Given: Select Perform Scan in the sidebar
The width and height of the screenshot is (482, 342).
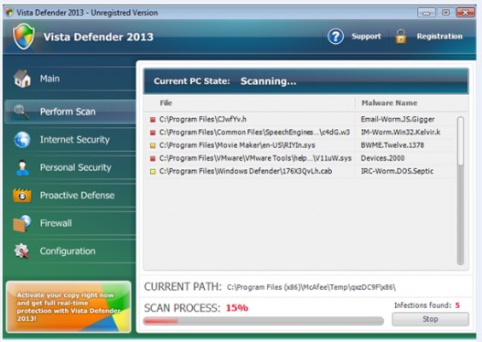Looking at the screenshot, I should tap(70, 112).
